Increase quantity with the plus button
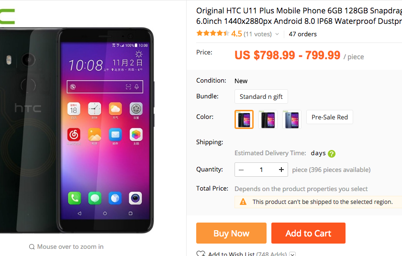The height and width of the screenshot is (256, 402). coord(281,170)
